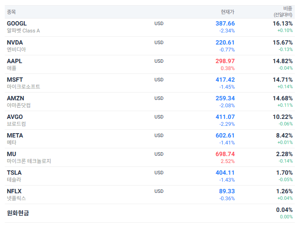The width and height of the screenshot is (300, 227).
Task: Click META price 602.61
Action: 225,135
